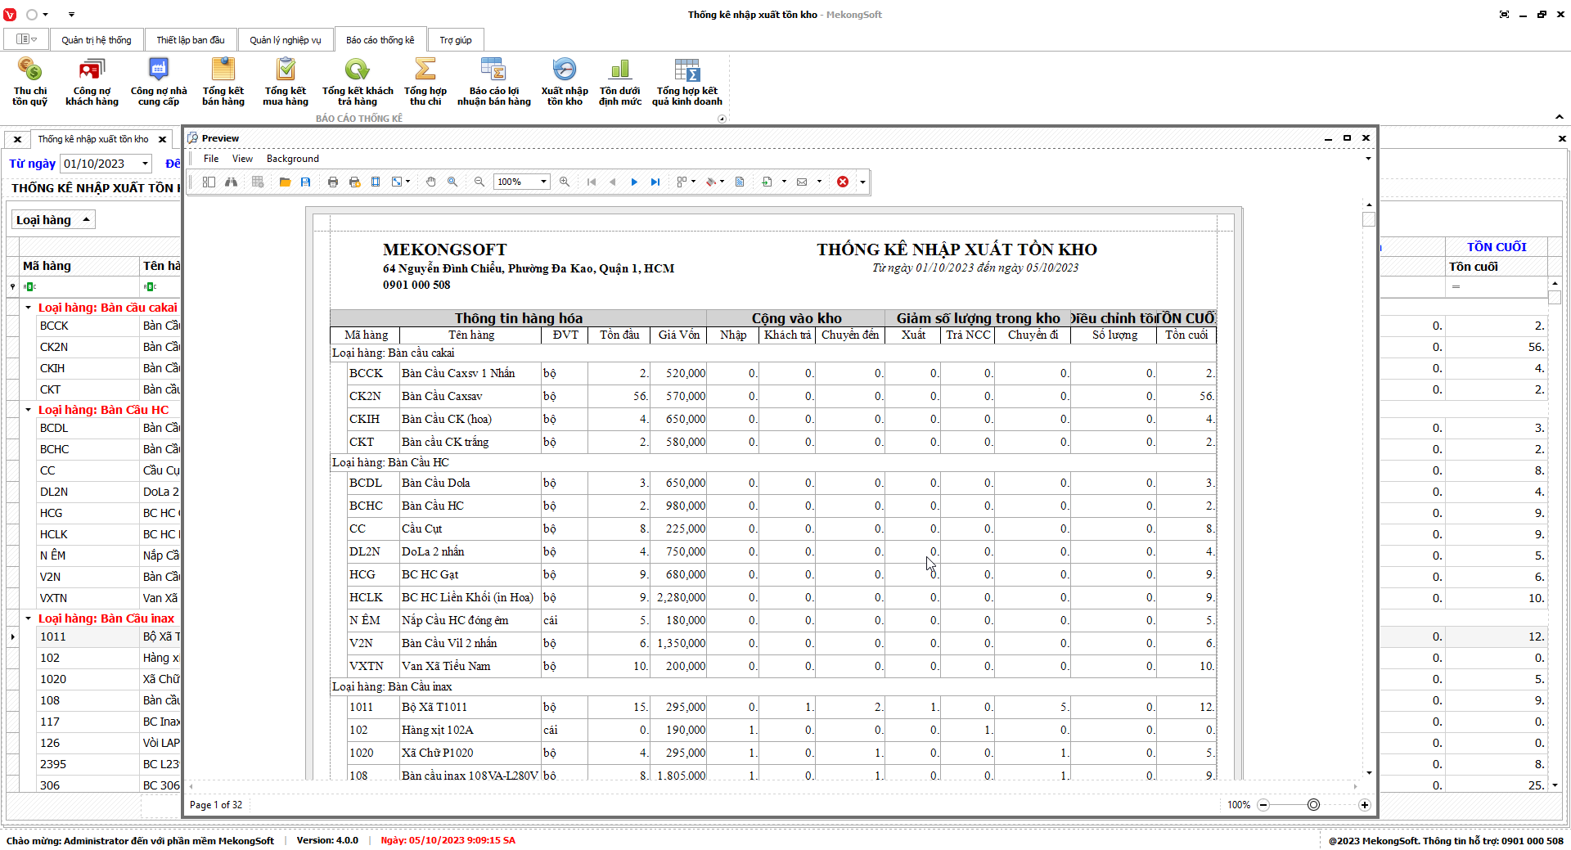The image size is (1571, 850).
Task: Close preview with red X icon
Action: click(x=843, y=182)
